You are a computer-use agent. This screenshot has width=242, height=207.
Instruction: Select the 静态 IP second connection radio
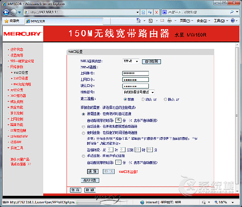point(165,99)
